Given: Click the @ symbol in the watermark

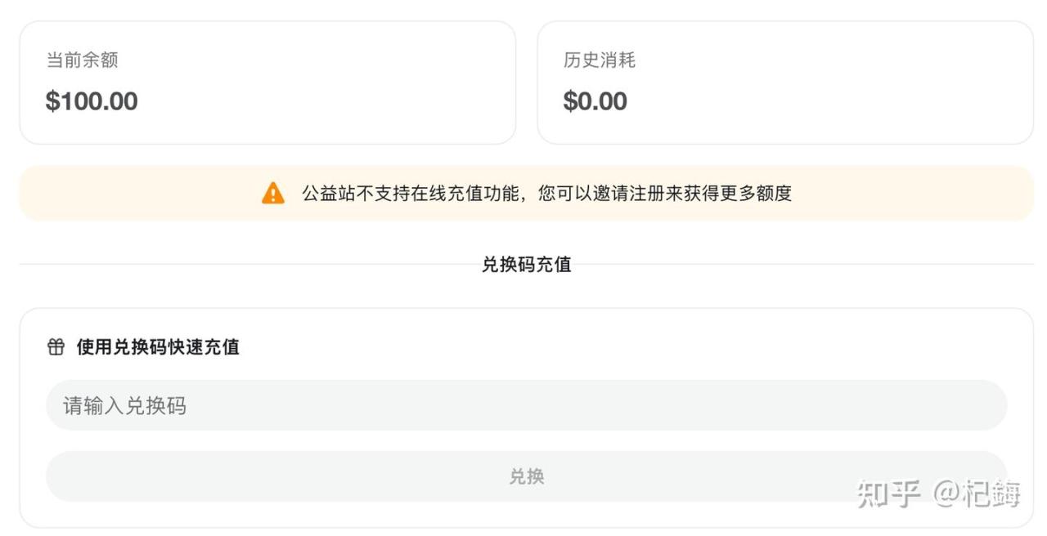Looking at the screenshot, I should click(x=949, y=494).
